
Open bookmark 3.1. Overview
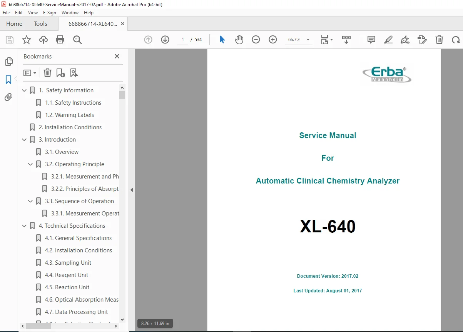pos(62,152)
